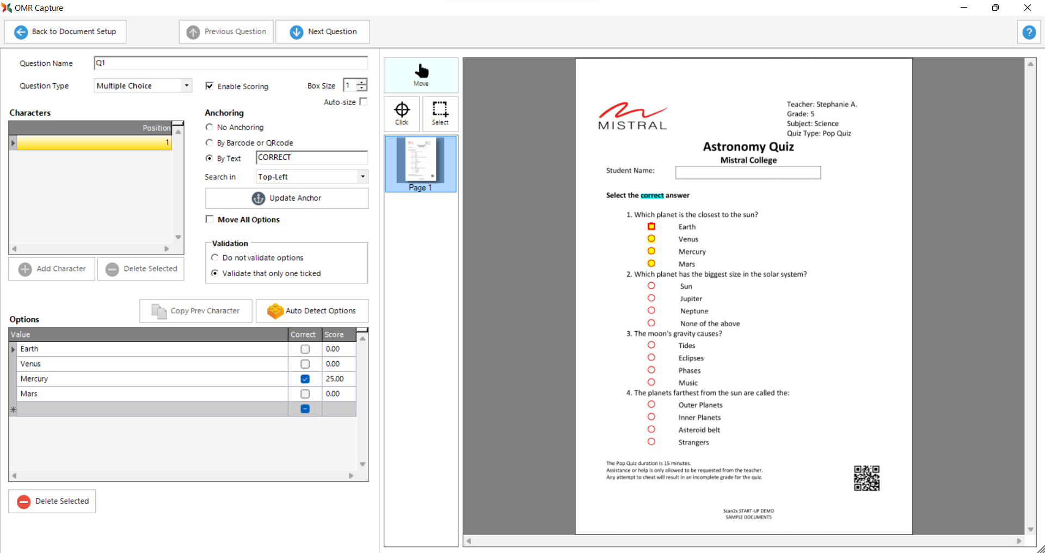Uncheck the Enable Scoring checkbox
The height and width of the screenshot is (553, 1045).
click(210, 86)
